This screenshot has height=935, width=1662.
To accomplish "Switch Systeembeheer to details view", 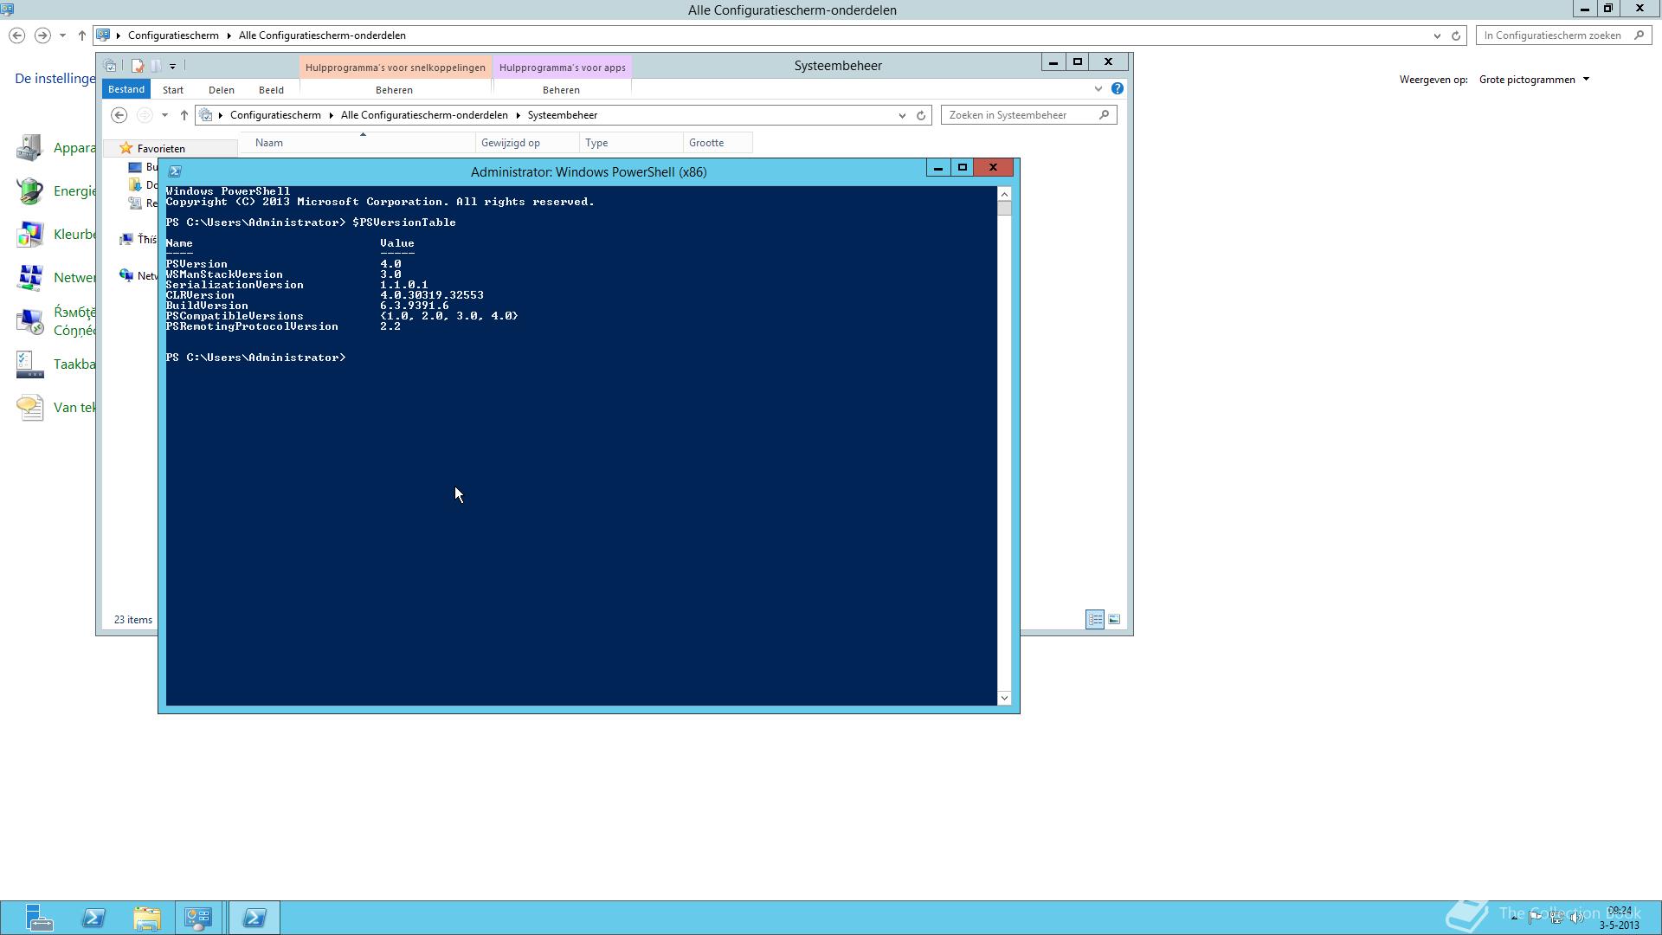I will (1095, 619).
